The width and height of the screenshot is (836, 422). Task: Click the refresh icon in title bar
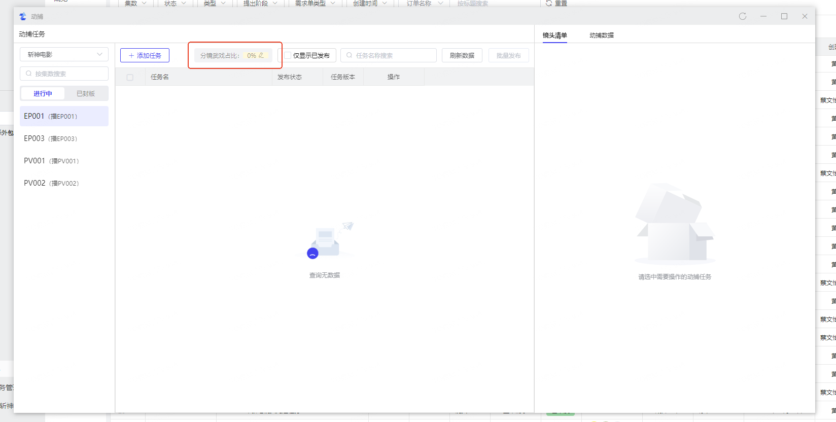[743, 16]
